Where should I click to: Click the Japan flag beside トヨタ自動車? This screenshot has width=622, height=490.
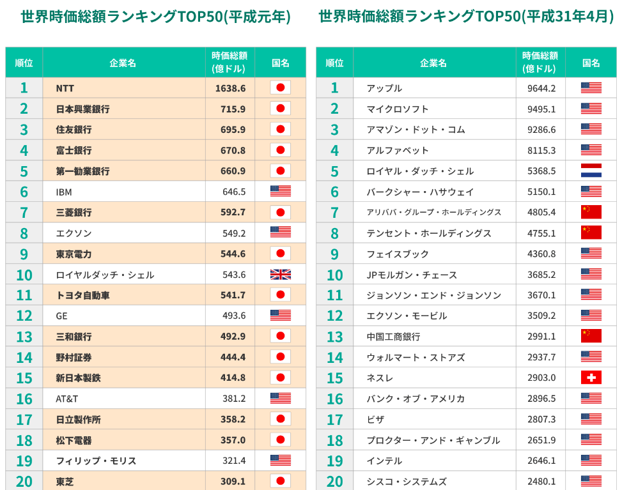[x=281, y=295]
